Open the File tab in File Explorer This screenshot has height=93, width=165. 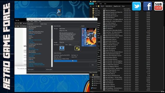pyautogui.click(x=92, y=4)
